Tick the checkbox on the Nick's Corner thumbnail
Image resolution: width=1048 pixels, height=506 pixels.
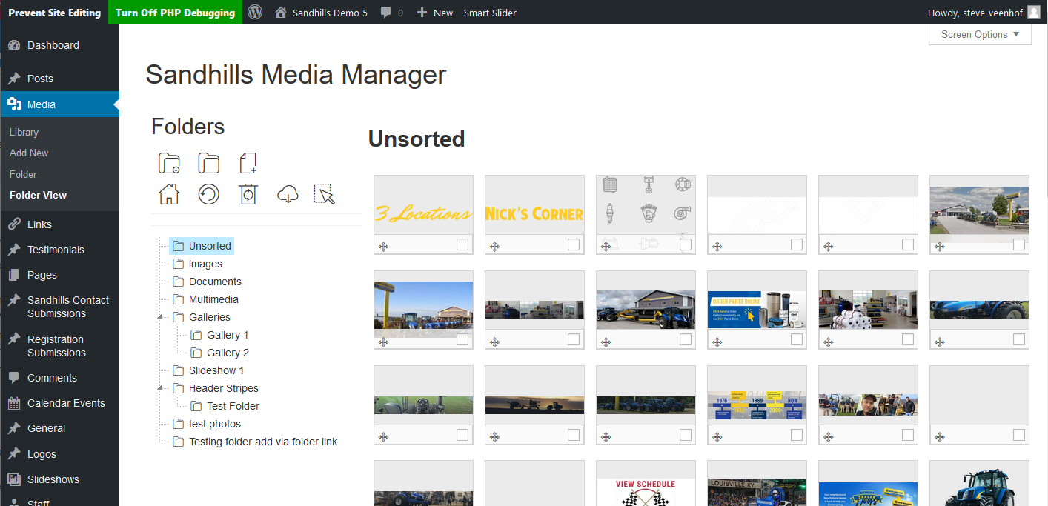(574, 244)
